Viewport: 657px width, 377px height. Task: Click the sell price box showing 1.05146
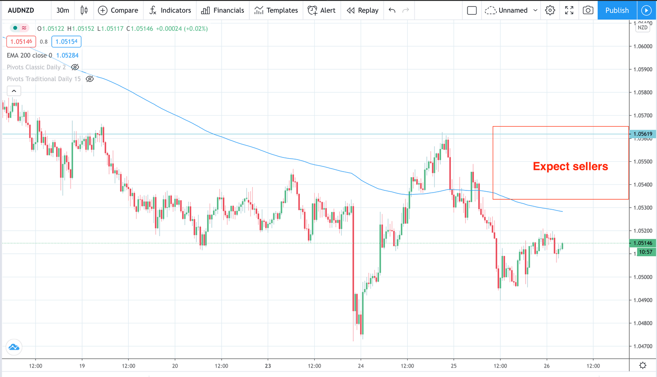(21, 42)
